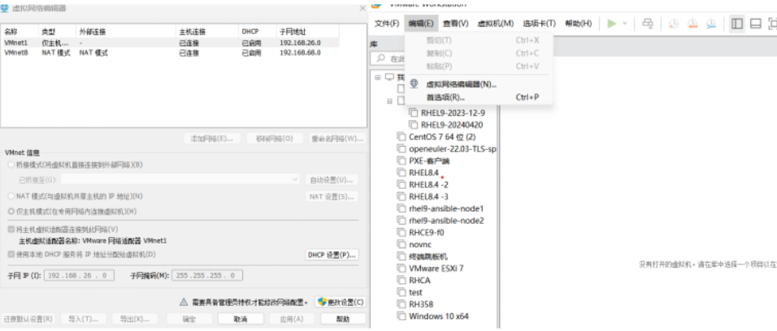The width and height of the screenshot is (777, 331).
Task: Click the 更改设置(C) button
Action: 341,302
